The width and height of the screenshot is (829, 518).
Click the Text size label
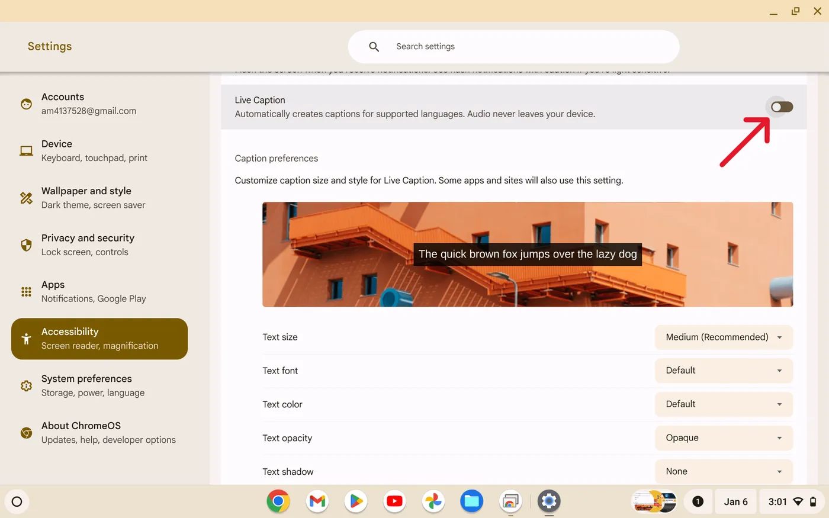point(280,337)
